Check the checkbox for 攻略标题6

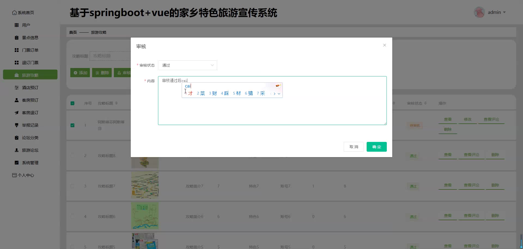(x=72, y=217)
